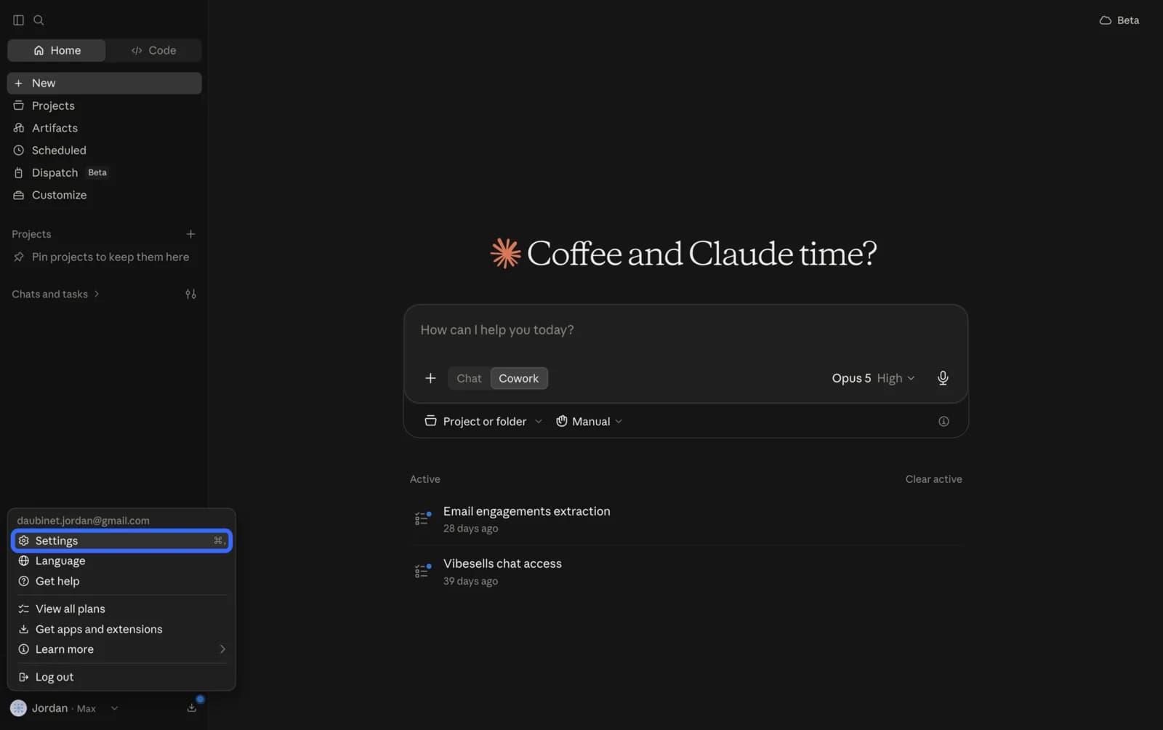Image resolution: width=1163 pixels, height=730 pixels.
Task: Click the Settings gear icon
Action: pos(24,541)
